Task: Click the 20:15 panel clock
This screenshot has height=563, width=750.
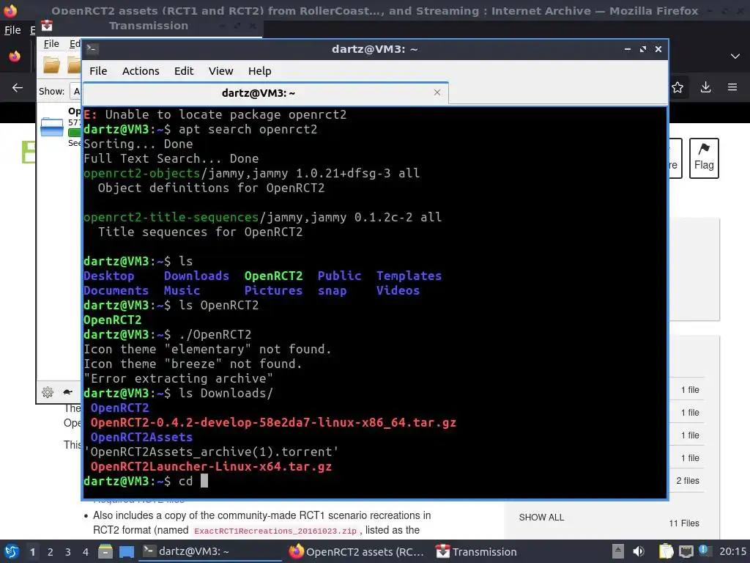Action: coord(732,551)
